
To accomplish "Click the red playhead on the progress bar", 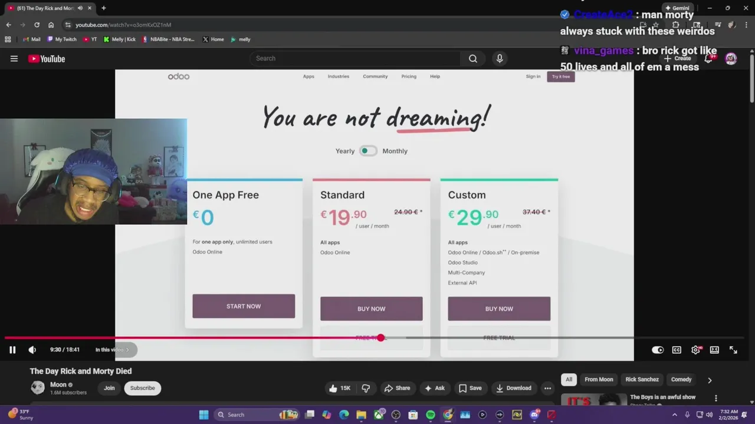I will coord(380,337).
